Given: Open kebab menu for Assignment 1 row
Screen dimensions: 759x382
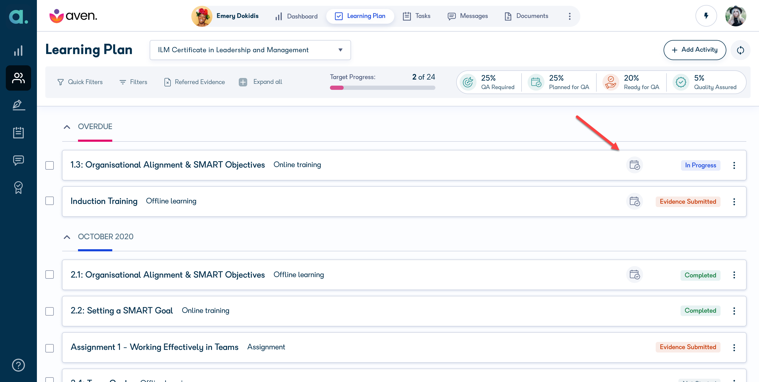Looking at the screenshot, I should (734, 347).
